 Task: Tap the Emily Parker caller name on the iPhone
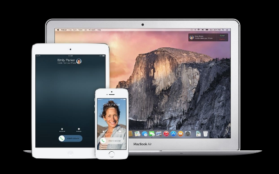[112, 104]
